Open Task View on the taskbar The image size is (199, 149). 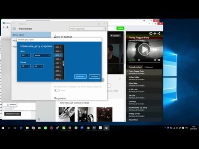click(x=15, y=128)
